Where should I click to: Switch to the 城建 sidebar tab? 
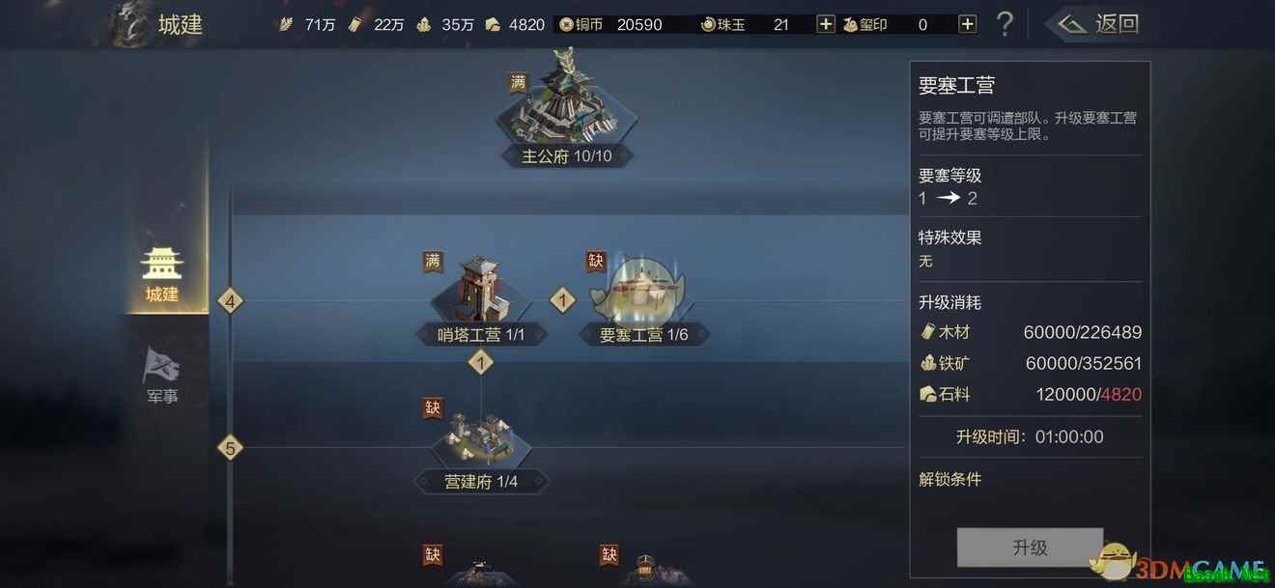162,274
